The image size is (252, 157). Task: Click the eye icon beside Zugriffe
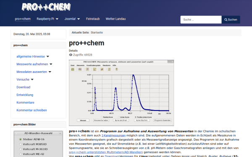[71, 55]
